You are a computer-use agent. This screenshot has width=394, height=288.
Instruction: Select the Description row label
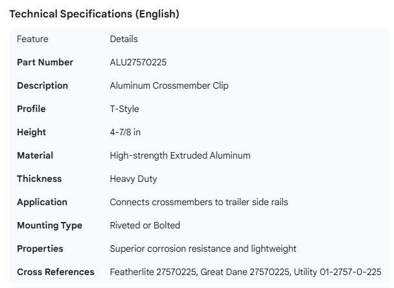pyautogui.click(x=42, y=85)
